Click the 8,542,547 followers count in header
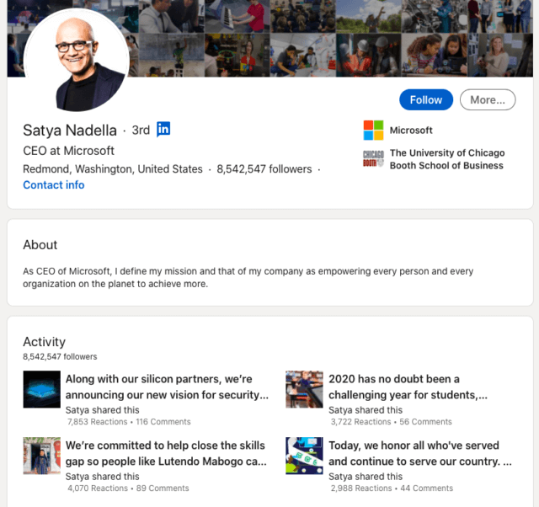The width and height of the screenshot is (539, 507). (264, 169)
